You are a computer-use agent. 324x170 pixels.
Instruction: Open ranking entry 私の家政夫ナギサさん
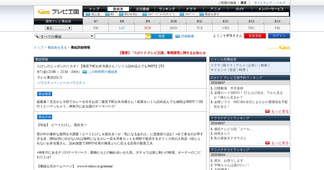[230, 138]
